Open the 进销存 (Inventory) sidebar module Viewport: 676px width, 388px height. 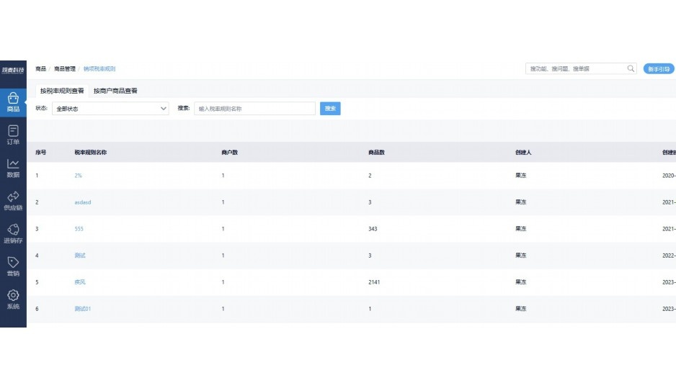13,234
